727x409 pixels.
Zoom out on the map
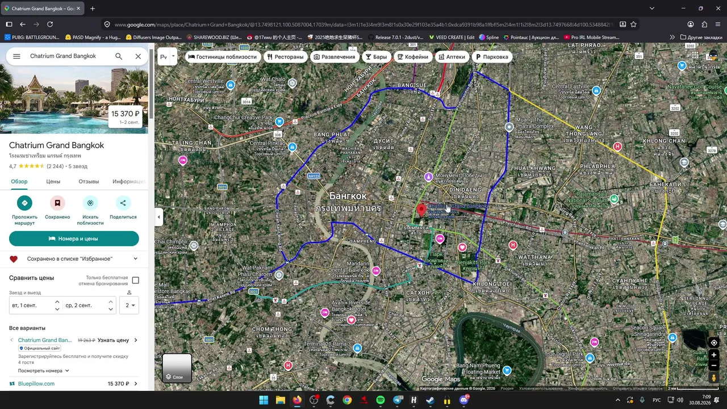tap(714, 366)
